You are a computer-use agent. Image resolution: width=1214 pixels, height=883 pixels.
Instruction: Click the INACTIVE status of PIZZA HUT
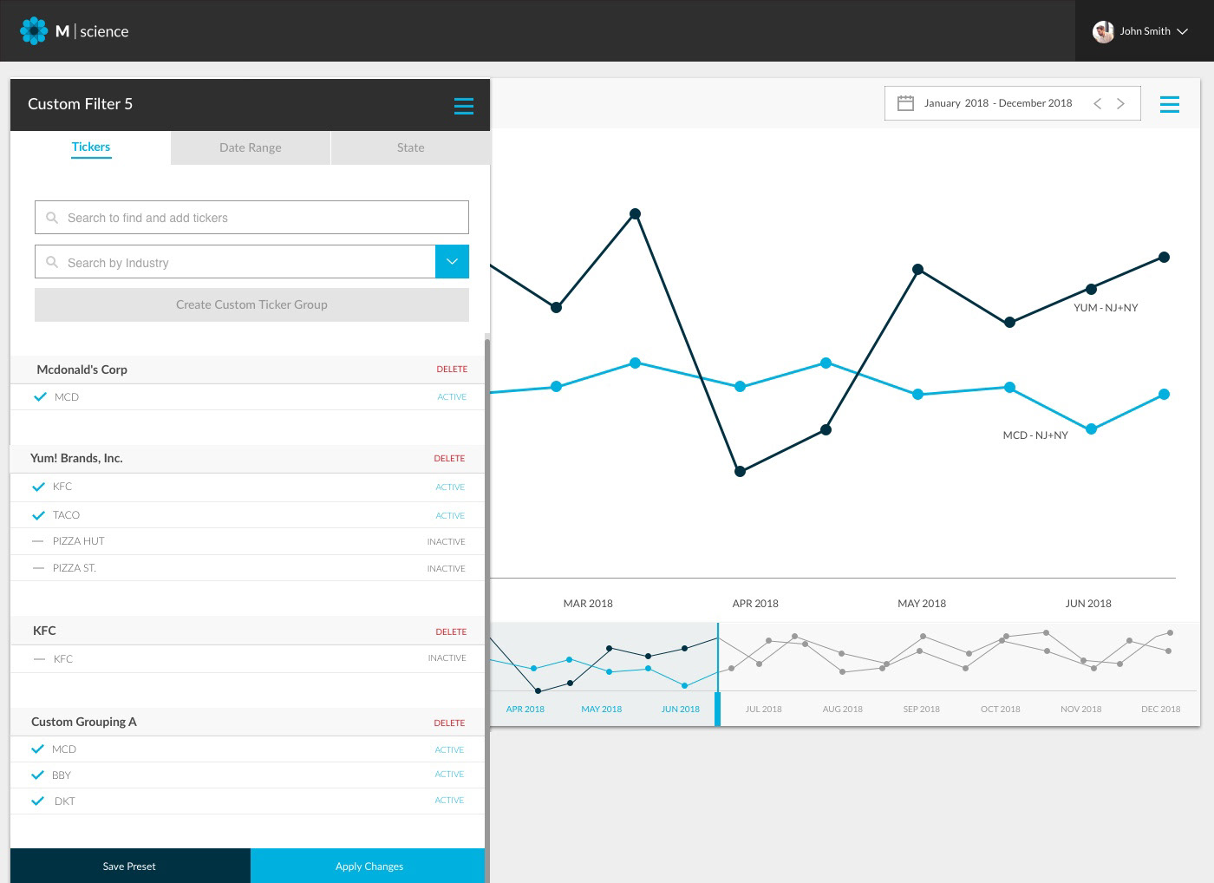pos(446,541)
